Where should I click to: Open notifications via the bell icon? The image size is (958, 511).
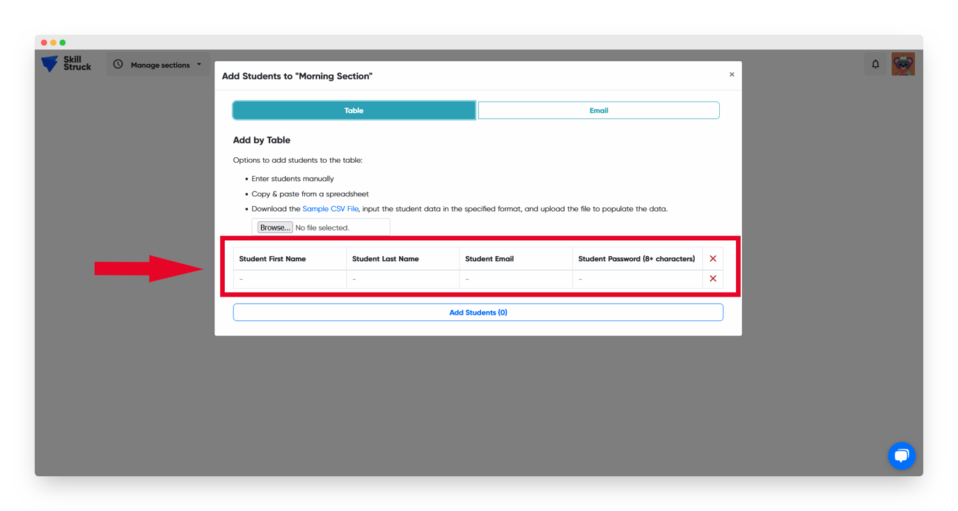click(x=875, y=63)
